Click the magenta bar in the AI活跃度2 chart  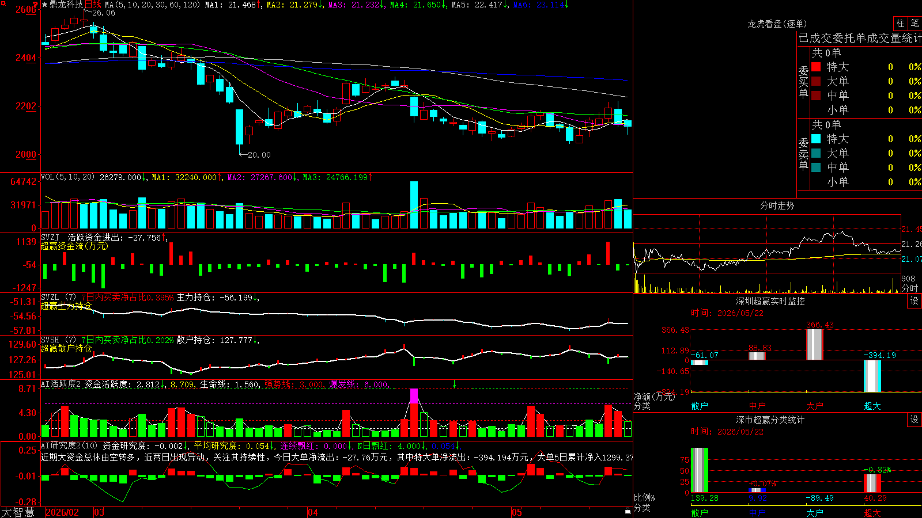(414, 395)
